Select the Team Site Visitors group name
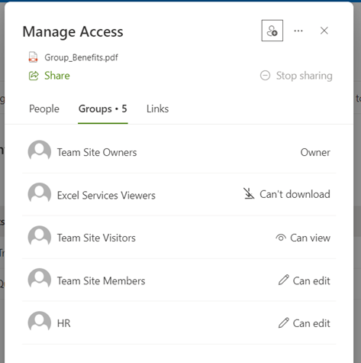This screenshot has width=361, height=363. pyautogui.click(x=96, y=238)
